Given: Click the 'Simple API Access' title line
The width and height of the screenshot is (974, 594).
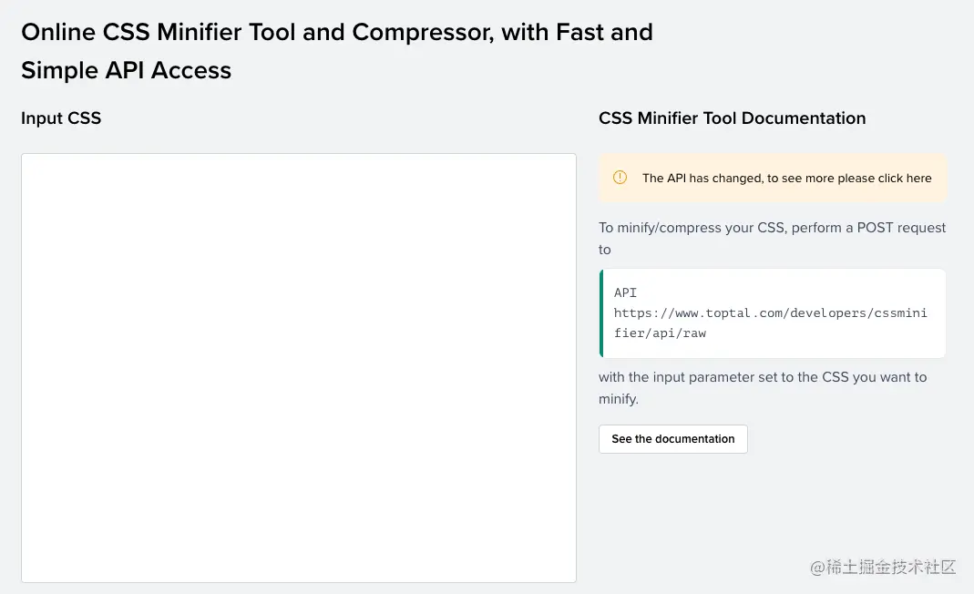Looking at the screenshot, I should pyautogui.click(x=126, y=70).
